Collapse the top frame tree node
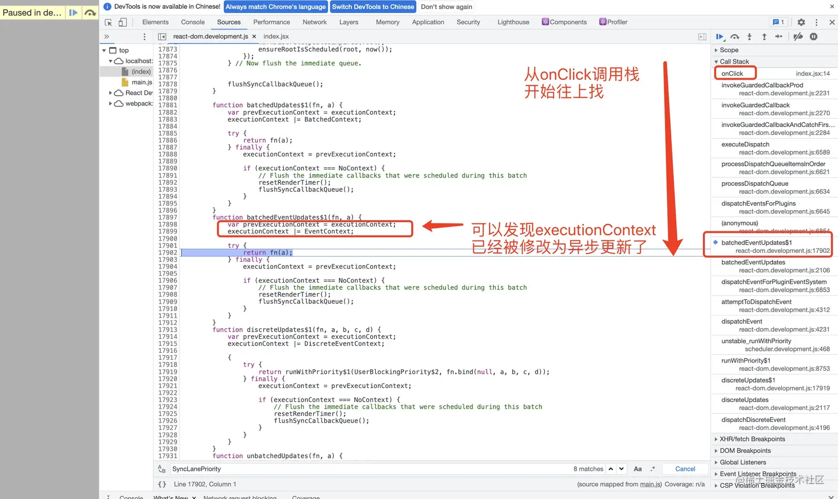 [104, 50]
